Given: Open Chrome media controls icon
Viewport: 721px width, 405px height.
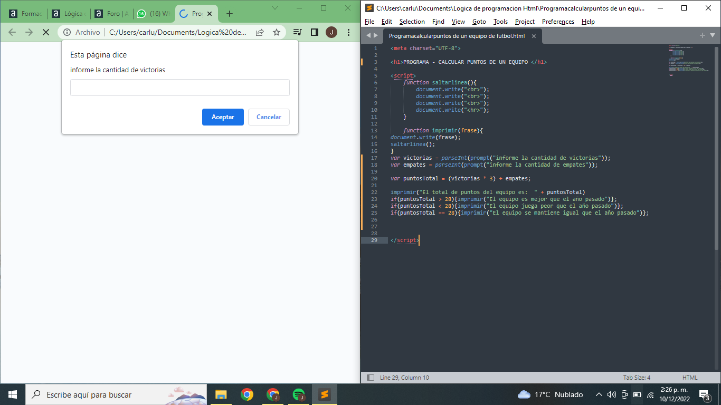Looking at the screenshot, I should pos(298,32).
